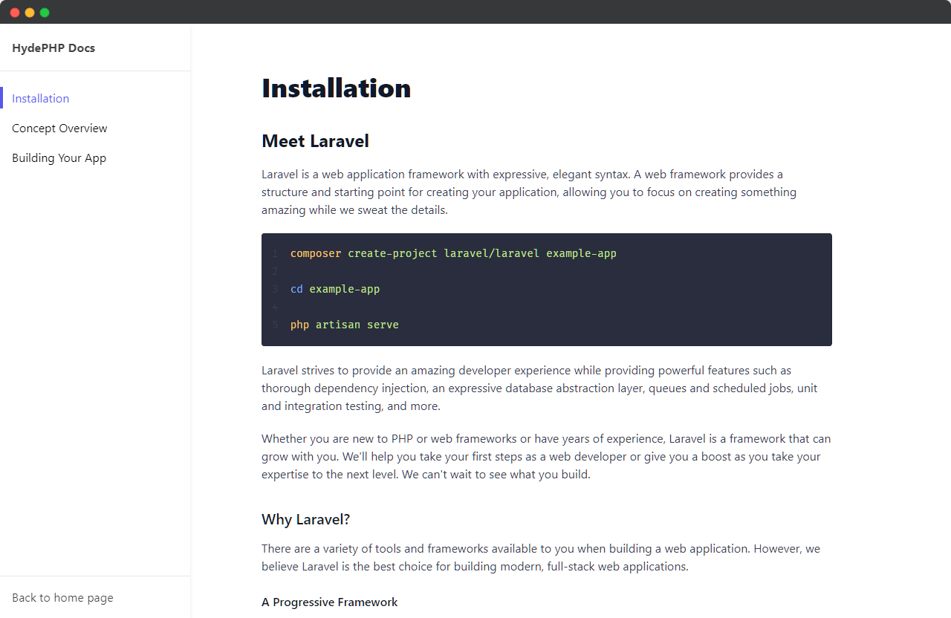Select the A Progressive Framework subheading
Image resolution: width=951 pixels, height=618 pixels.
click(x=329, y=602)
